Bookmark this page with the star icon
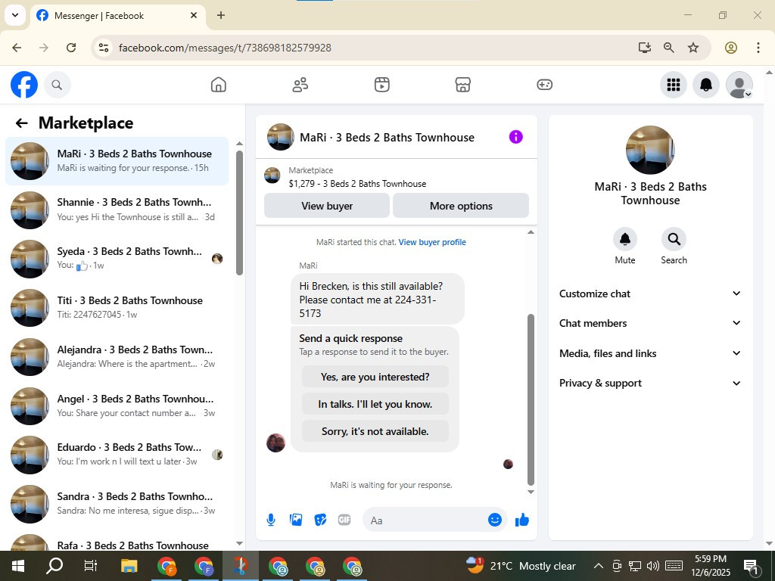Image resolution: width=775 pixels, height=581 pixels. tap(693, 48)
